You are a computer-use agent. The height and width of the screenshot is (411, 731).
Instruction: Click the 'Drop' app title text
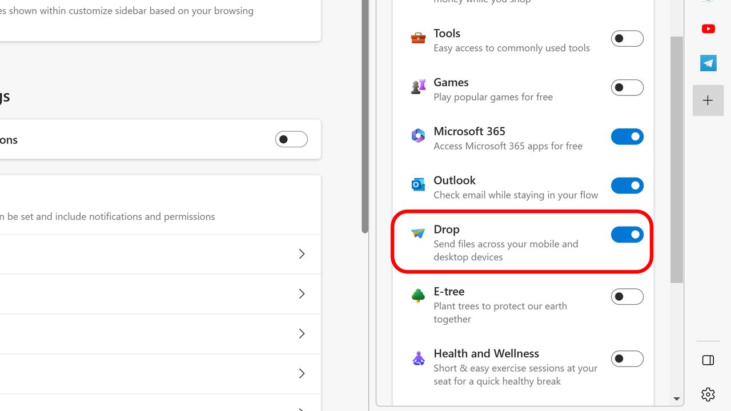(x=446, y=229)
